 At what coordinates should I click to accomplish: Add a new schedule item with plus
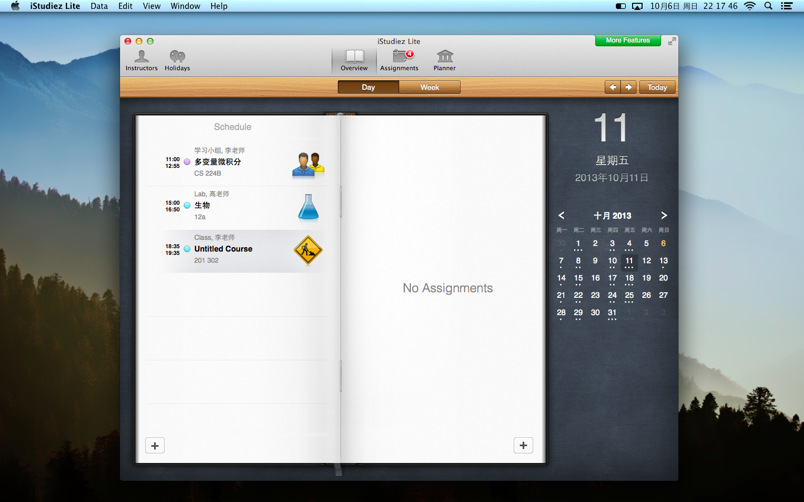click(155, 446)
